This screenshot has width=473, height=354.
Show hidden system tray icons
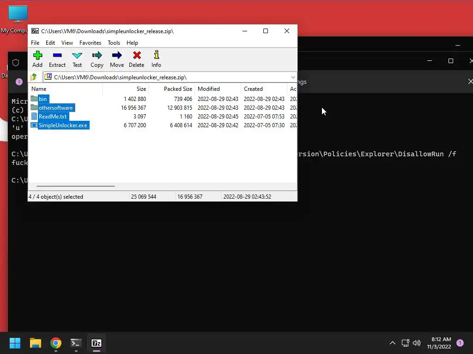coord(393,343)
